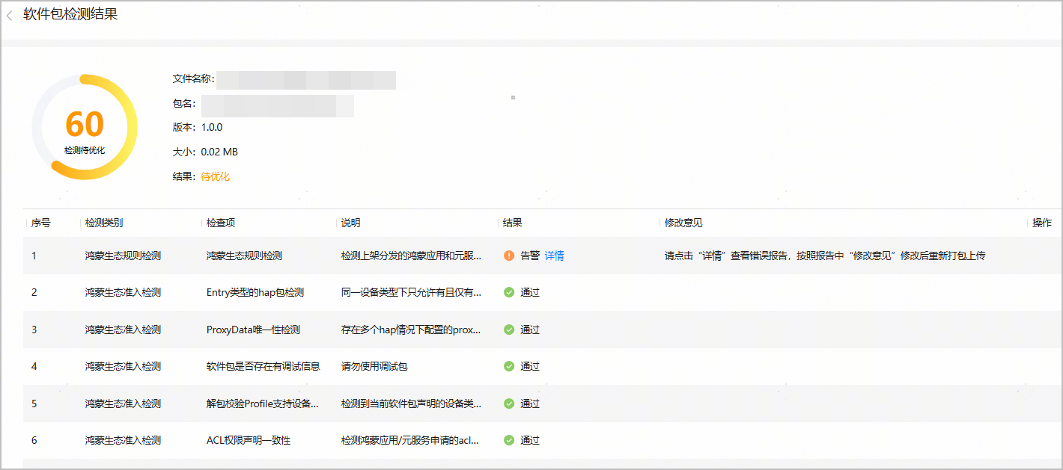
Task: Click the green check icon for 解包校验Profile row
Action: (x=509, y=403)
